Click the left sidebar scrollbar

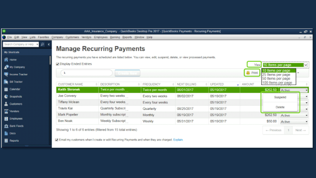(50, 60)
